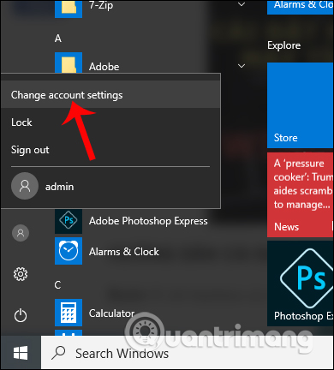The image size is (334, 370).
Task: Click the Search Windows box
Action: pyautogui.click(x=188, y=353)
